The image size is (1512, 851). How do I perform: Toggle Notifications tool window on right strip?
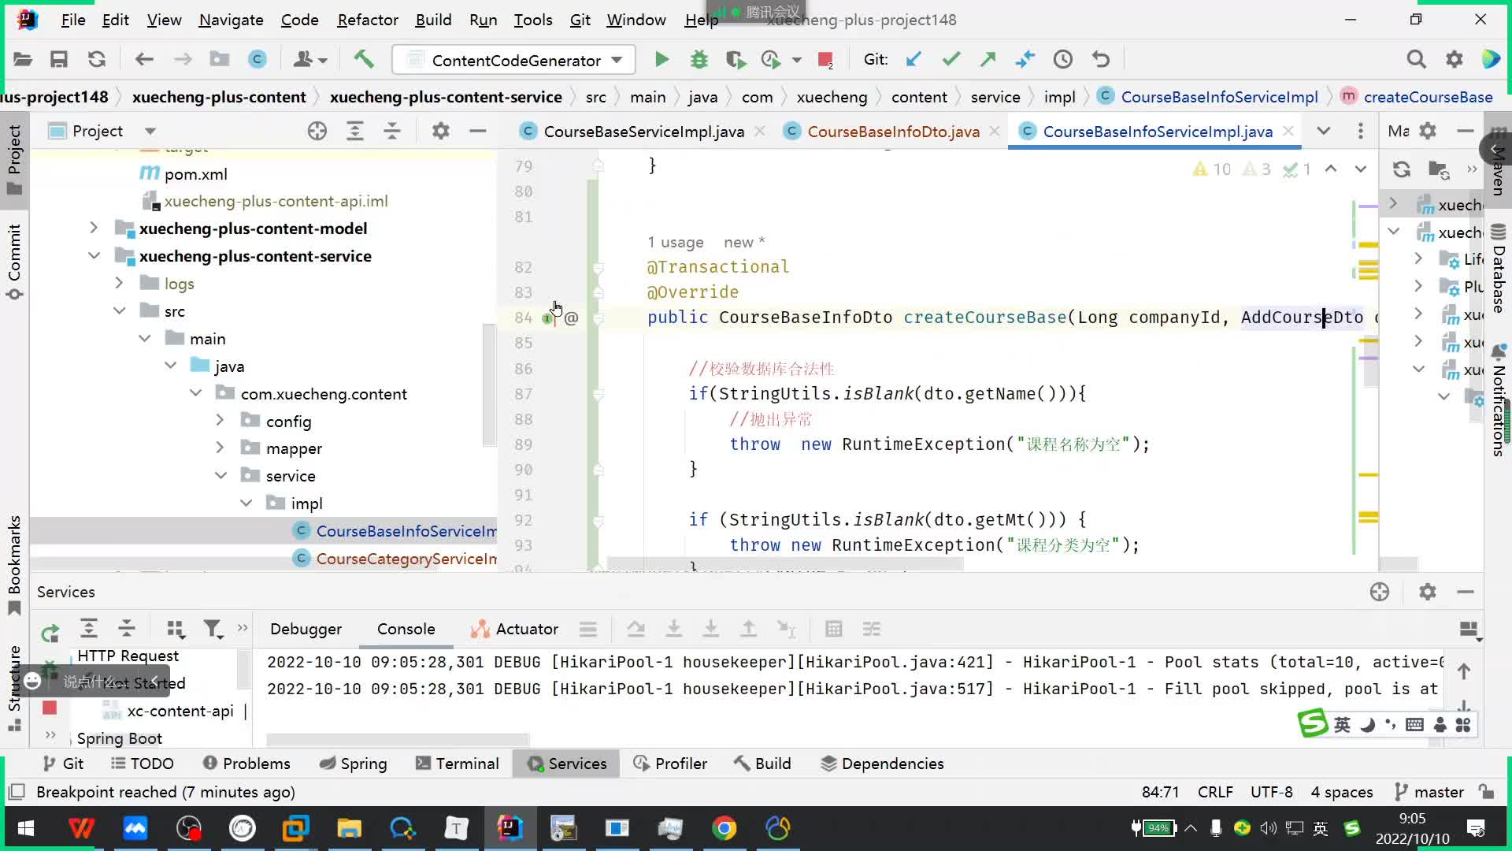tap(1499, 400)
